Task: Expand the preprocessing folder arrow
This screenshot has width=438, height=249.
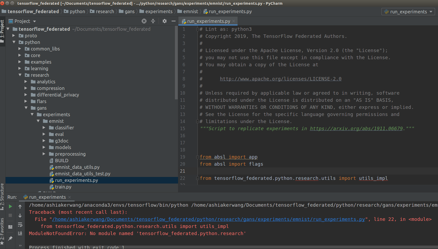Action: pyautogui.click(x=44, y=154)
